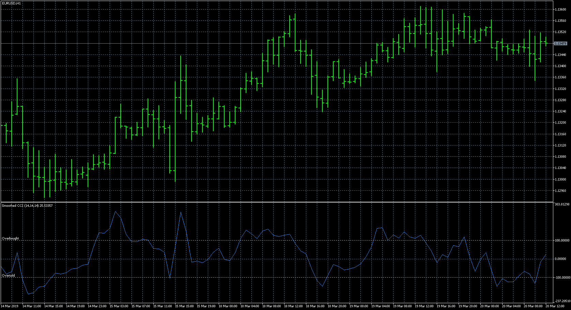The image size is (571, 310).
Task: Click the 1.13520 price axis label
Action: tap(560, 32)
